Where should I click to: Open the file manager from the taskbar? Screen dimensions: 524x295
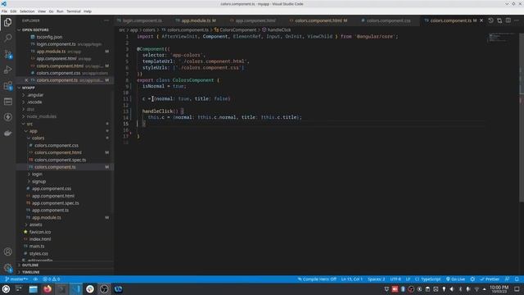pos(33,289)
